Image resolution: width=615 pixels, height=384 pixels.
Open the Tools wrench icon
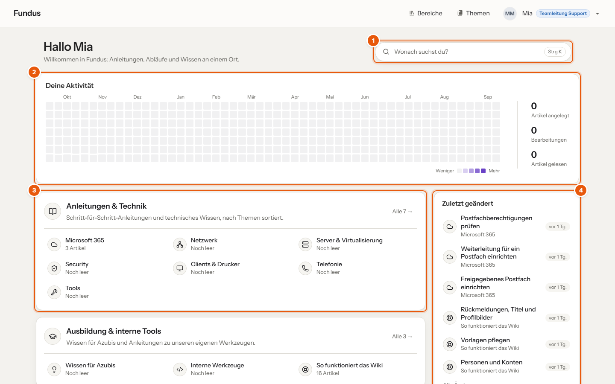[54, 292]
